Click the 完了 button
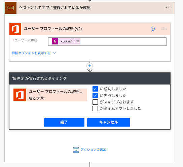This screenshot has height=167, width=183. pos(64,122)
